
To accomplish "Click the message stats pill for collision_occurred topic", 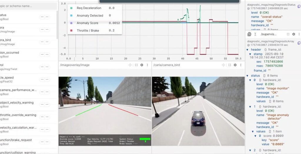I will click(x=44, y=55).
